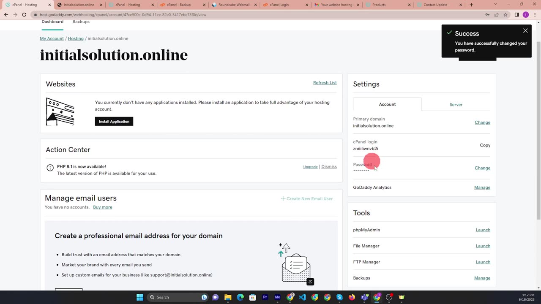Image resolution: width=541 pixels, height=304 pixels.
Task: Open Microsoft Edge from taskbar
Action: (x=240, y=297)
